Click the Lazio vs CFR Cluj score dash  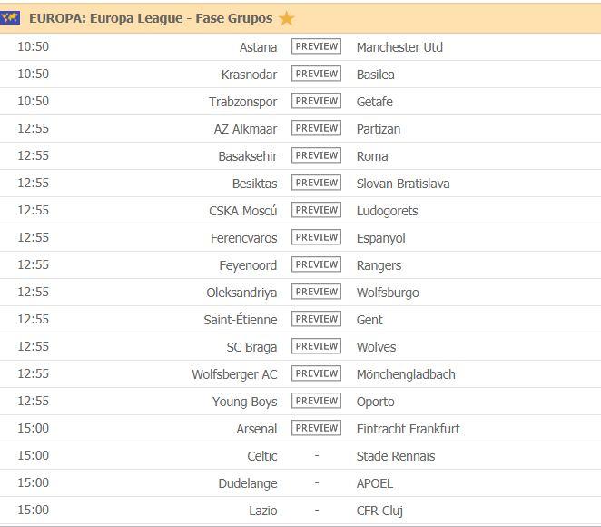(316, 511)
